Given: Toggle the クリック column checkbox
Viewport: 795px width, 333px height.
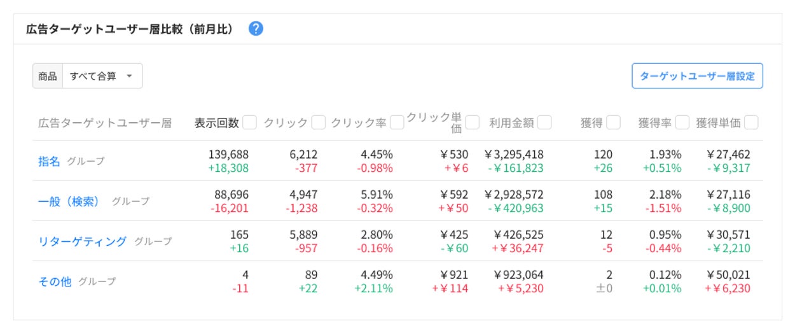Looking at the screenshot, I should (319, 122).
